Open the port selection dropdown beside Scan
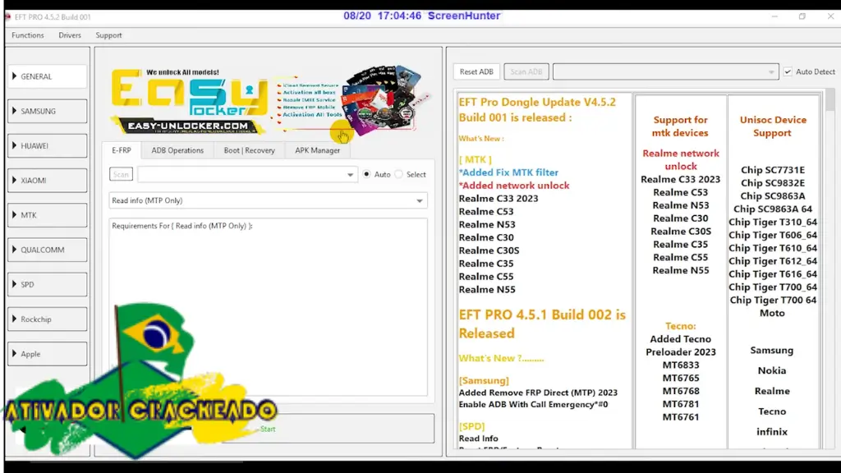The image size is (841, 473). pyautogui.click(x=246, y=174)
